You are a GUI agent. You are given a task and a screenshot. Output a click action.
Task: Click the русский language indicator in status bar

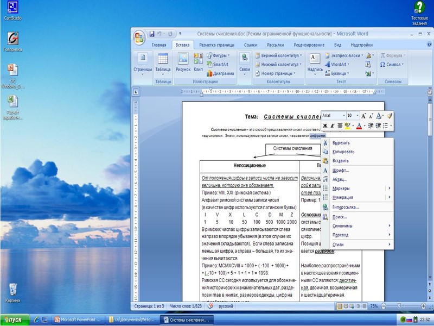coord(226,306)
